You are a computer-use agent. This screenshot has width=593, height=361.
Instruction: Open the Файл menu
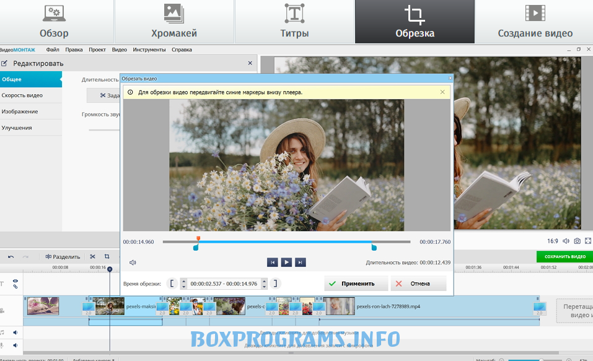(x=53, y=50)
